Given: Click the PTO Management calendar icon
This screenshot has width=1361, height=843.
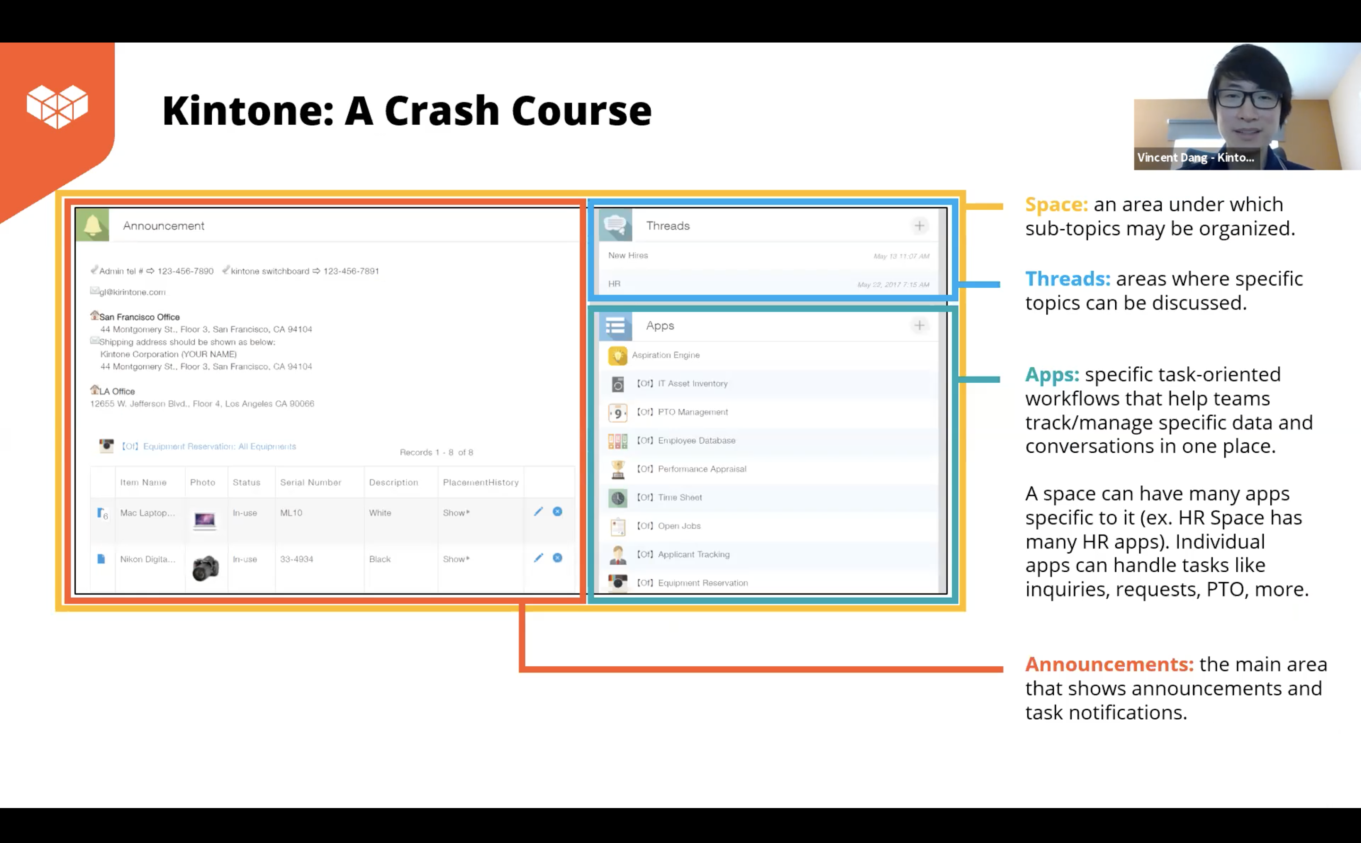Looking at the screenshot, I should coord(618,413).
